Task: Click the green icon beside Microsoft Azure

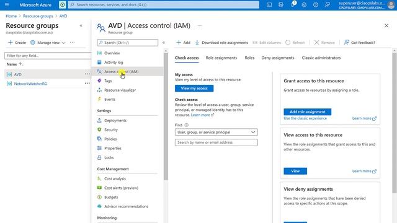Action: (x=62, y=4)
